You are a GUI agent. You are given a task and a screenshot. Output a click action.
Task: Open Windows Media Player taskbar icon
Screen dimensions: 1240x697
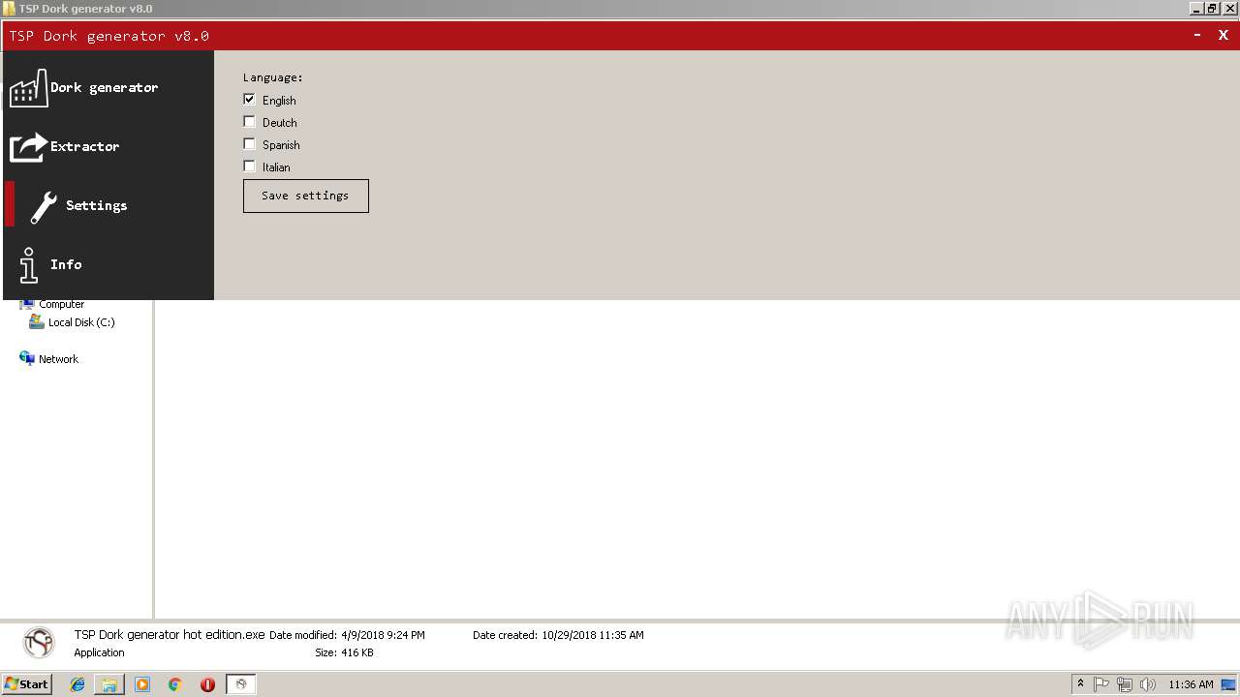click(x=142, y=684)
